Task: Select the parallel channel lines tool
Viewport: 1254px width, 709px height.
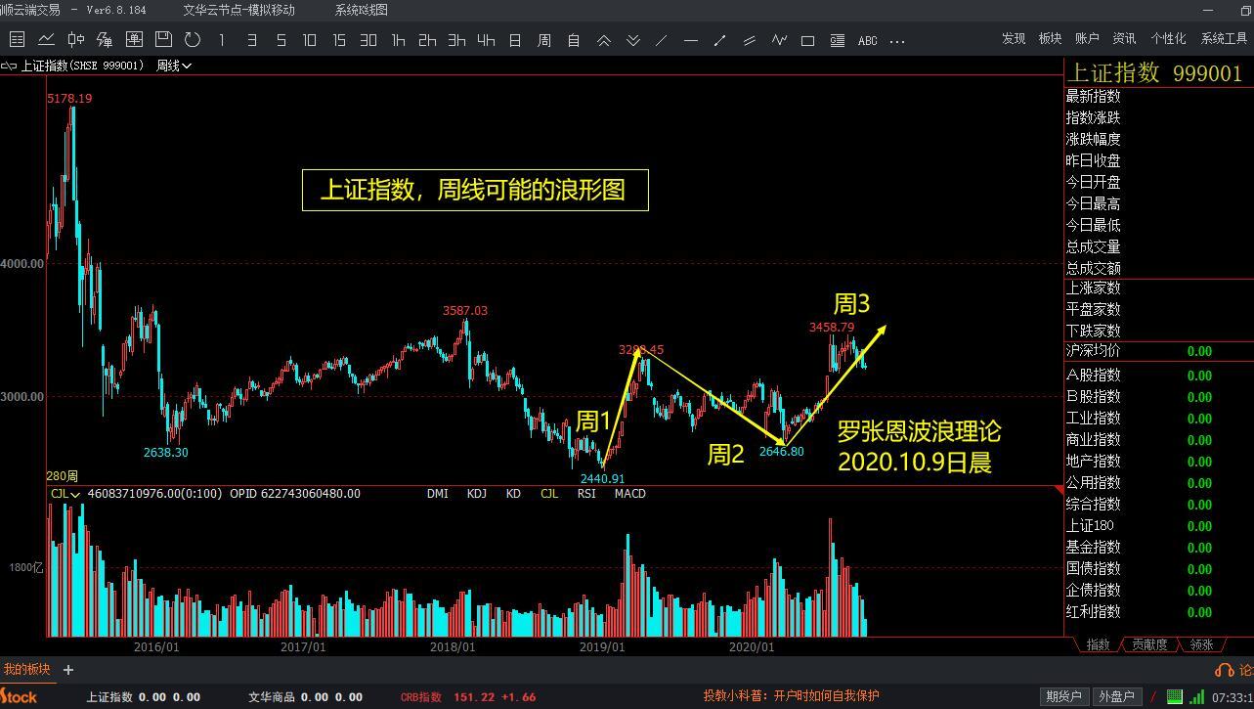Action: point(750,40)
